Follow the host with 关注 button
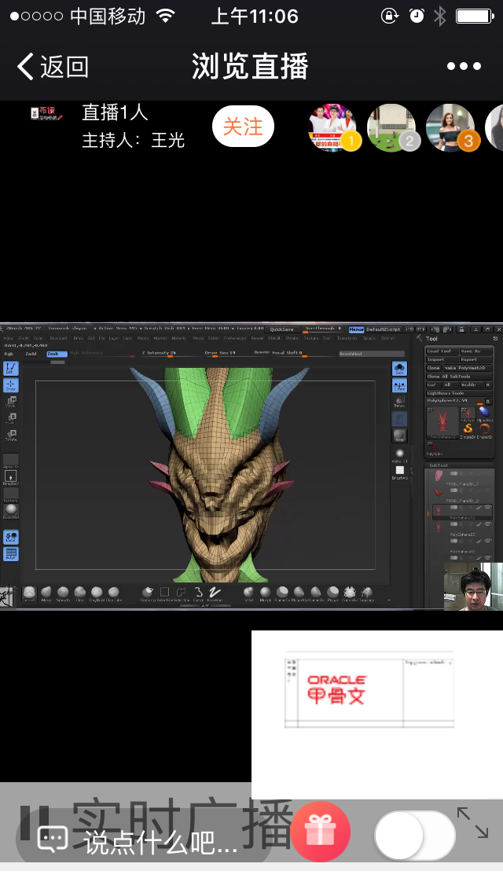Screen dimensions: 503x893 [243, 127]
